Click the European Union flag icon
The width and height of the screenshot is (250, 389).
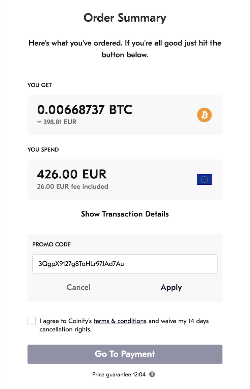[204, 179]
